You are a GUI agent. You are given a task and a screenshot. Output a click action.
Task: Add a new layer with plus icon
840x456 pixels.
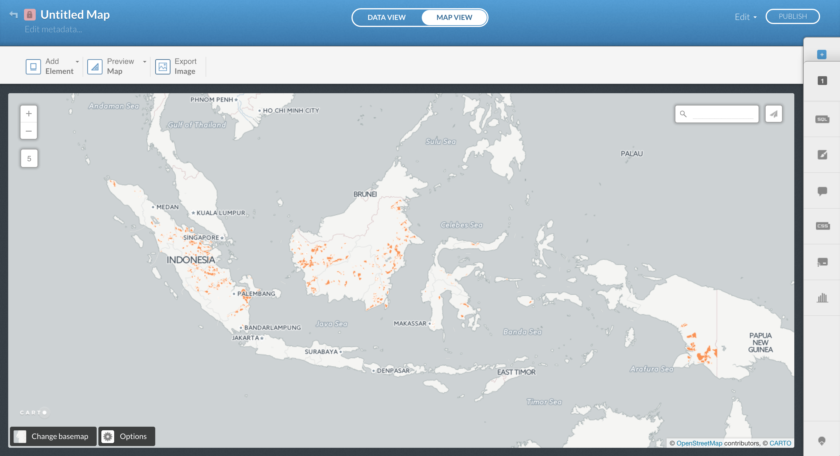coord(822,54)
